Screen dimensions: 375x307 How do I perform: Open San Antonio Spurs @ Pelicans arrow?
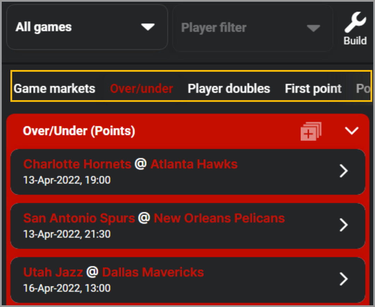pos(344,225)
